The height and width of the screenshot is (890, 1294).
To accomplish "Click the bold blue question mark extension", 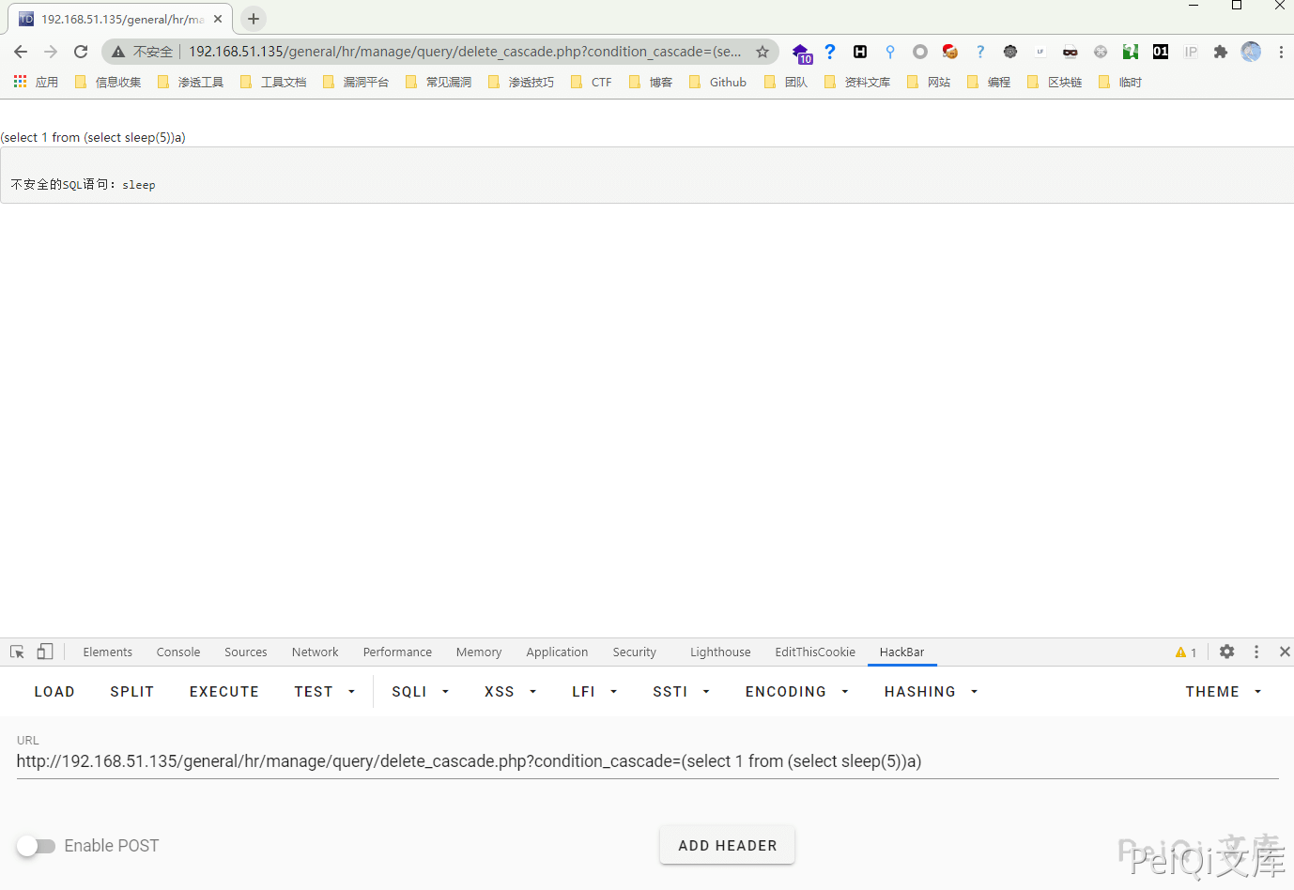I will pos(830,52).
